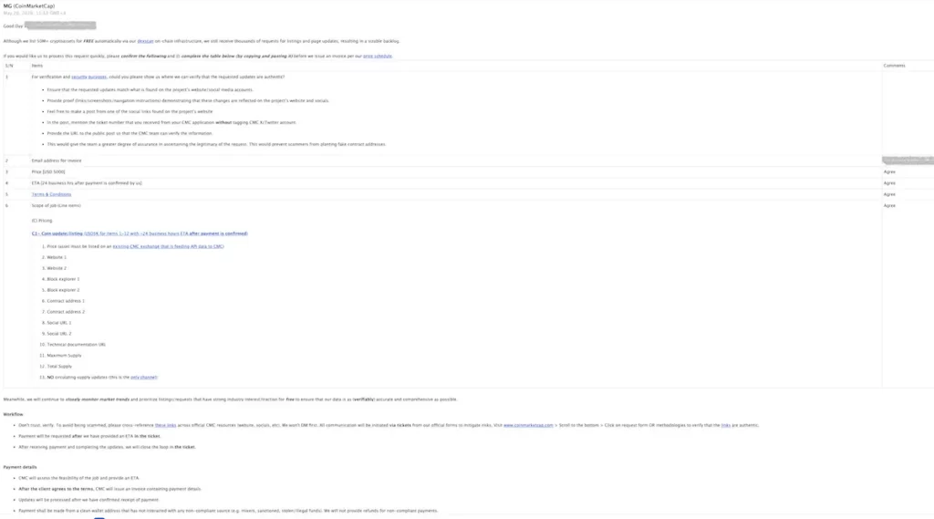Select list item 'Contract address 1'

coord(66,301)
